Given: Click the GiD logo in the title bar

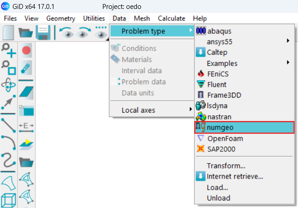Looking at the screenshot, I should [x=5, y=6].
